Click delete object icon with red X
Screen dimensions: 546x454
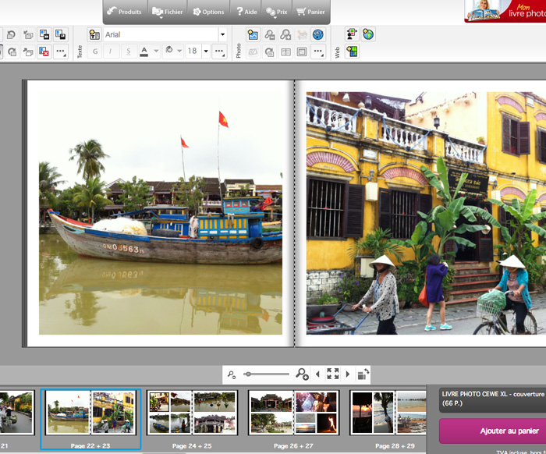point(44,52)
